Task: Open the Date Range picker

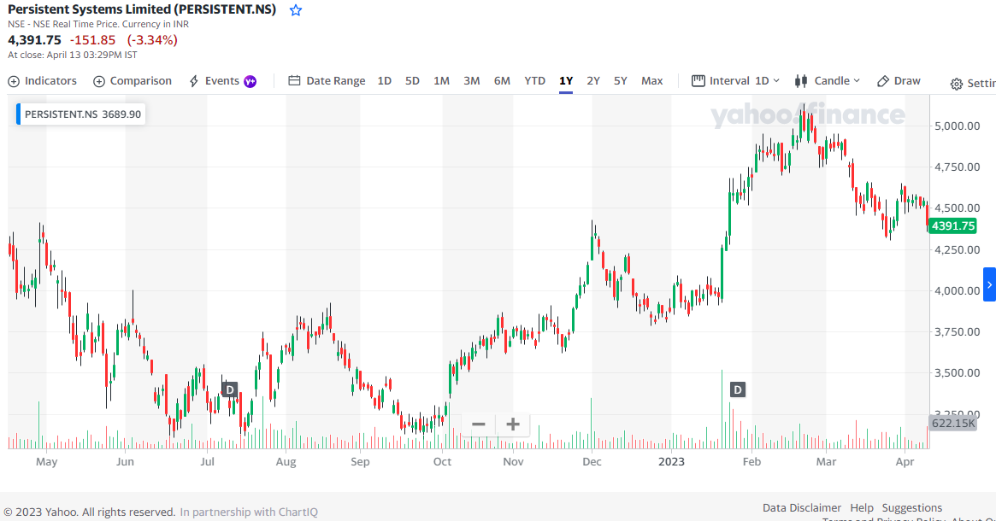Action: coord(327,81)
